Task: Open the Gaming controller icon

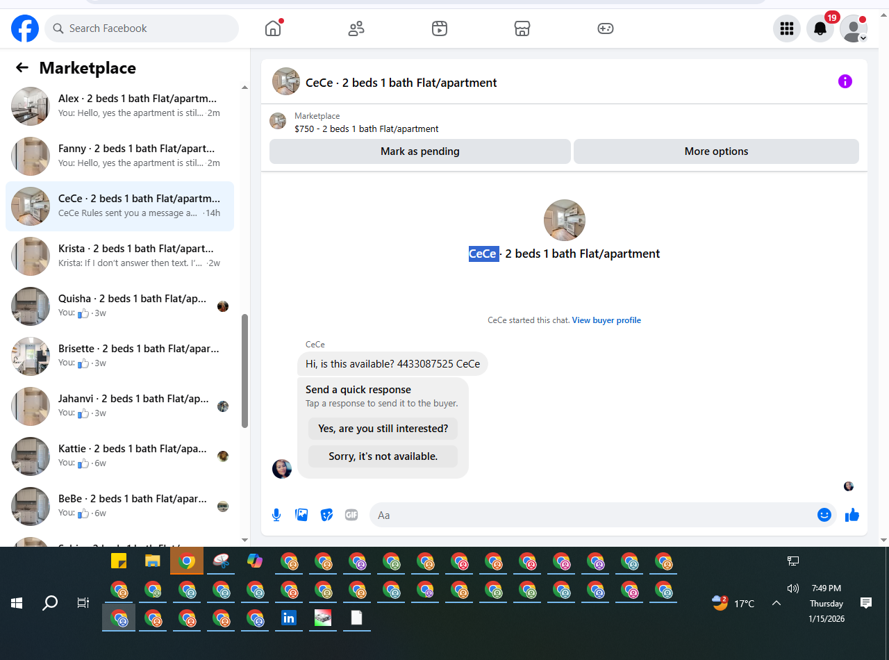Action: pos(606,28)
